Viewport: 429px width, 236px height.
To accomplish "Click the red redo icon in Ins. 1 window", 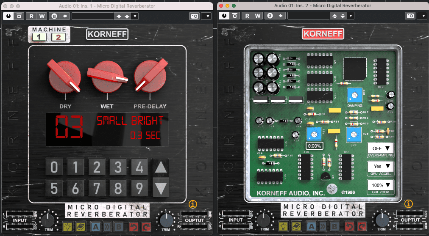I will (x=146, y=226).
